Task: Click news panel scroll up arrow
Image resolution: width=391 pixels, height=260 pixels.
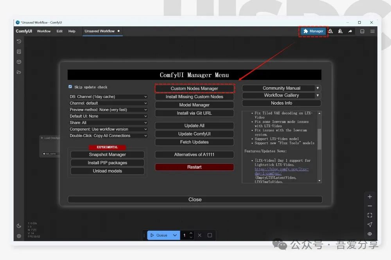Action: pos(319,113)
